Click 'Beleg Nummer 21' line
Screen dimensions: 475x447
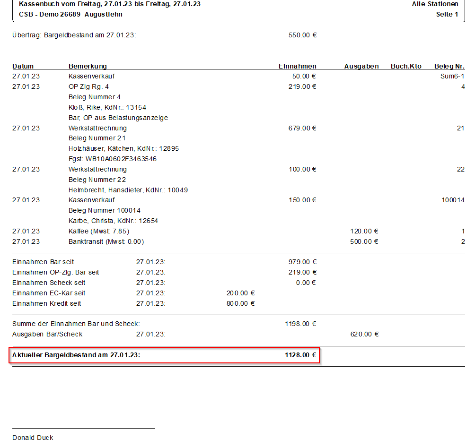97,138
